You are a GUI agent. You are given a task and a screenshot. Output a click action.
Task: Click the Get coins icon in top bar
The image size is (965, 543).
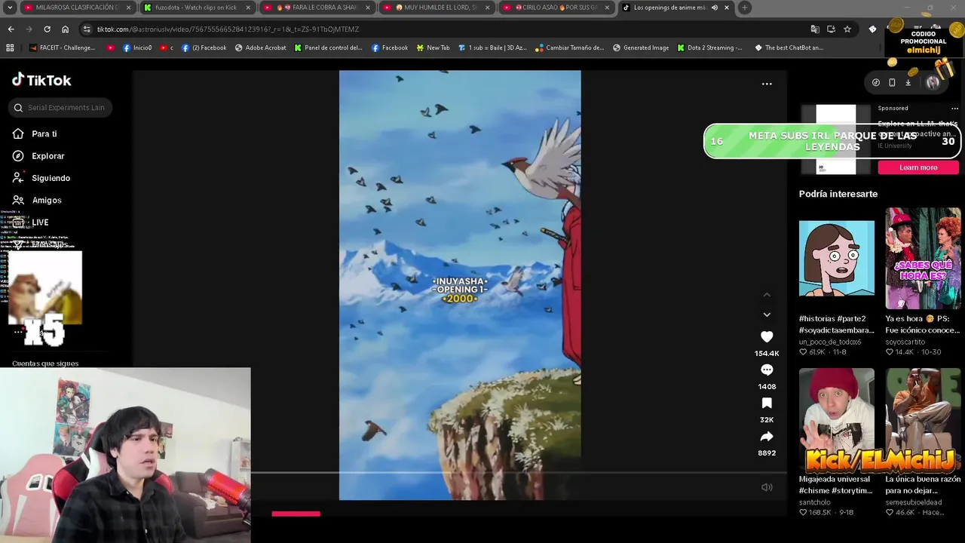(875, 82)
